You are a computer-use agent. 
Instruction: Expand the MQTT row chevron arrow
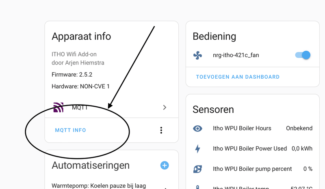(165, 107)
